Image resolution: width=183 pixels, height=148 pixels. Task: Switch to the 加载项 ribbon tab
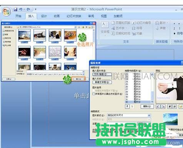tap(118, 16)
